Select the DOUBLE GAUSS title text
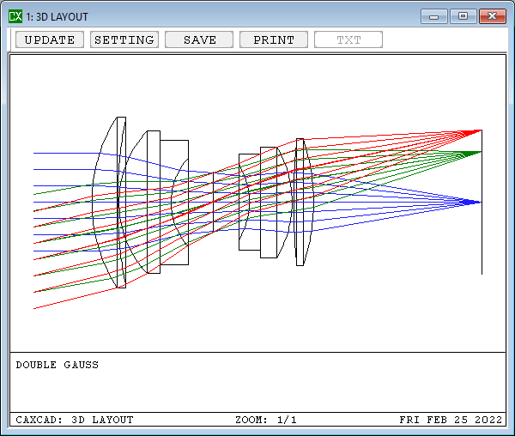Image resolution: width=515 pixels, height=436 pixels. click(58, 365)
